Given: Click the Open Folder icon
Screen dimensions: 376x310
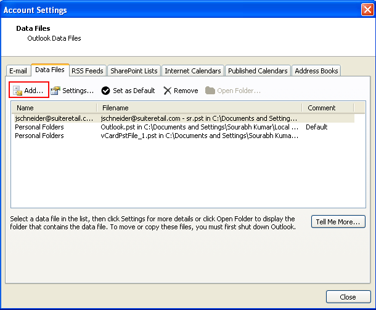Looking at the screenshot, I should pos(210,91).
